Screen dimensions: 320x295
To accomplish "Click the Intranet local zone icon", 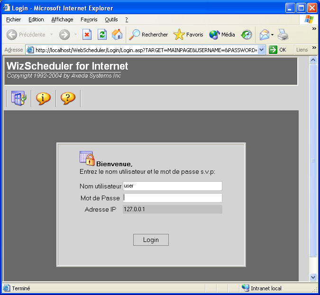I will coord(245,288).
